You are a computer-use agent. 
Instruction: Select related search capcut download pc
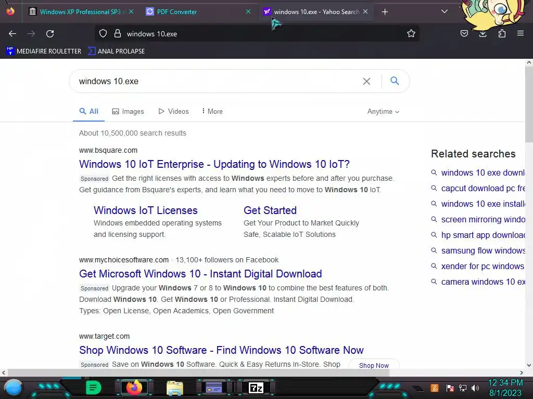(x=478, y=188)
